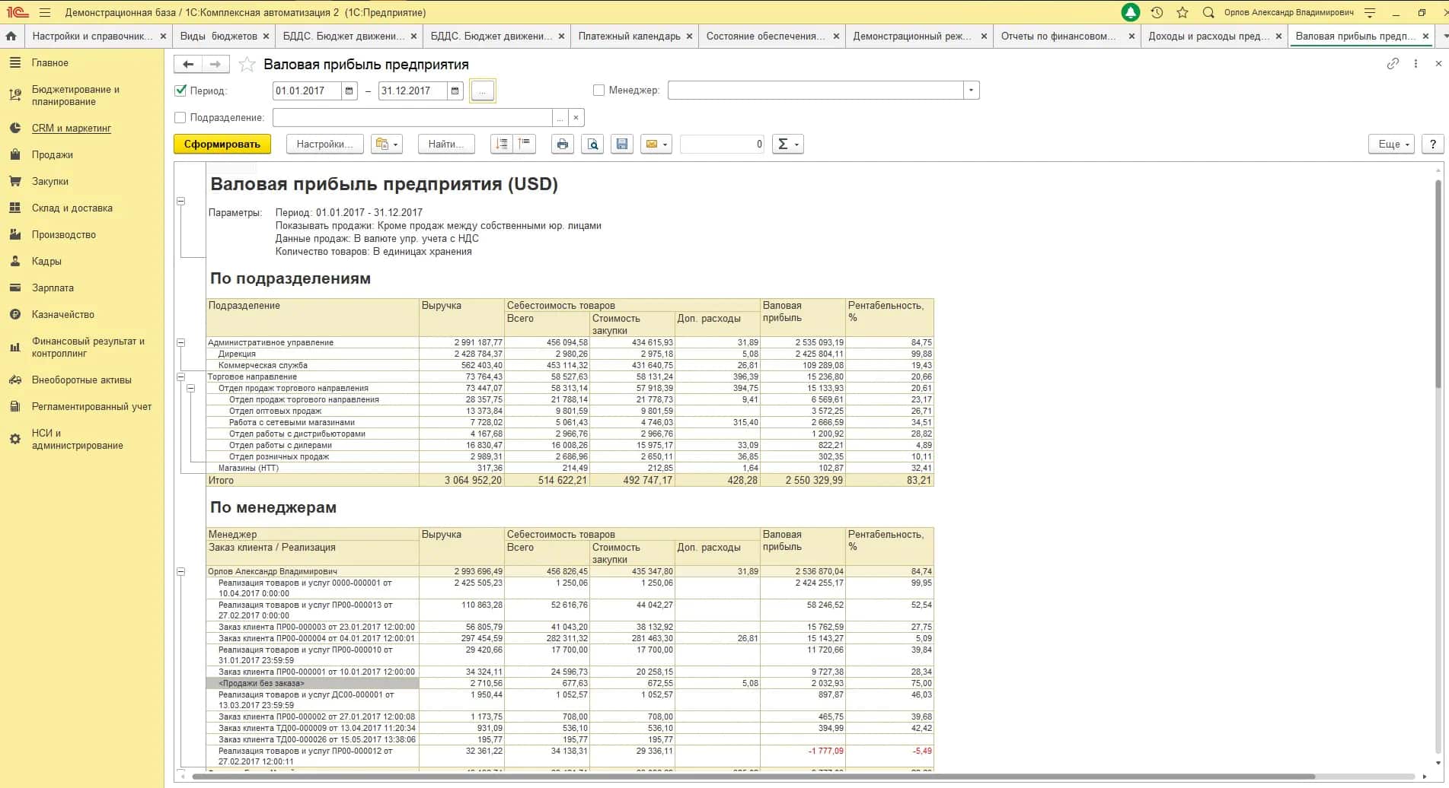This screenshot has width=1449, height=788.
Task: Open report variants dropdown
Action: [x=387, y=144]
